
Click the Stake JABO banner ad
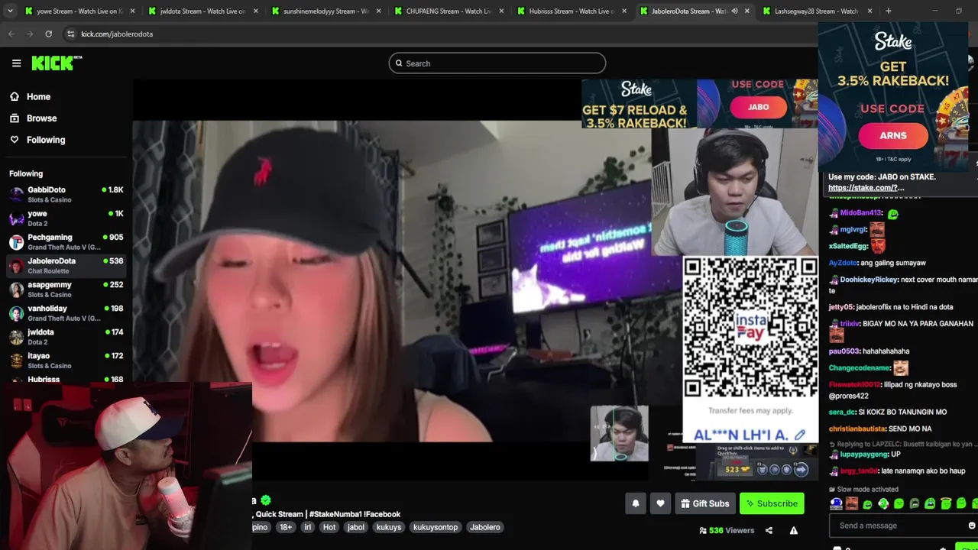click(x=699, y=103)
